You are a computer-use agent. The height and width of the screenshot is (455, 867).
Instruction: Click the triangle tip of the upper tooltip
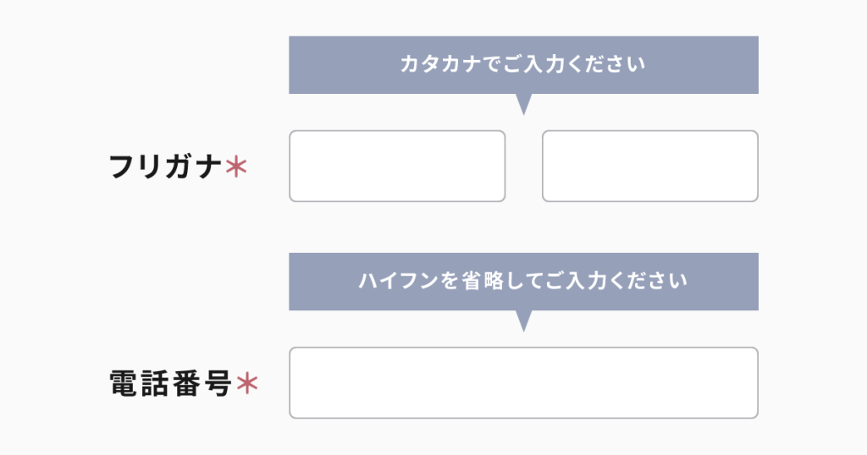(x=524, y=108)
